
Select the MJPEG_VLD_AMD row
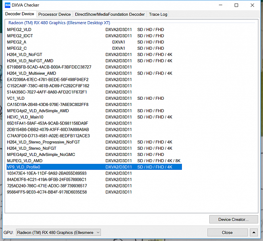pos(94,161)
